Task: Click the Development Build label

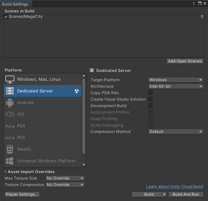Action: pyautogui.click(x=109, y=106)
